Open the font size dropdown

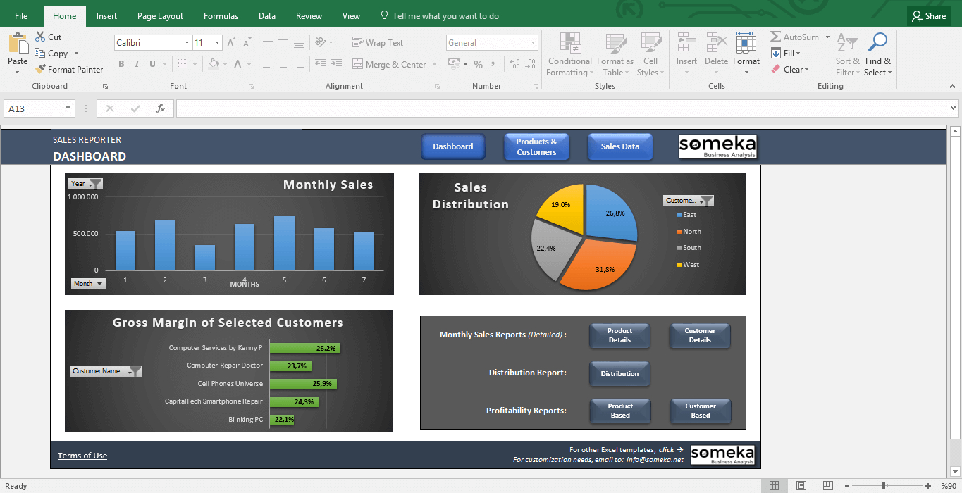pos(217,43)
